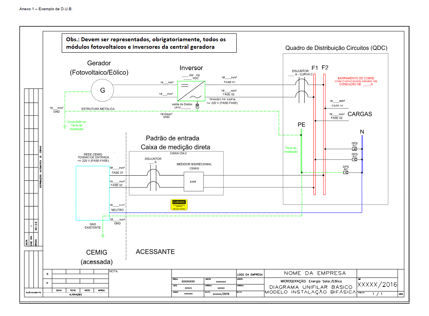Click the green PE grounding bar
429x316 pixels.
301,152
